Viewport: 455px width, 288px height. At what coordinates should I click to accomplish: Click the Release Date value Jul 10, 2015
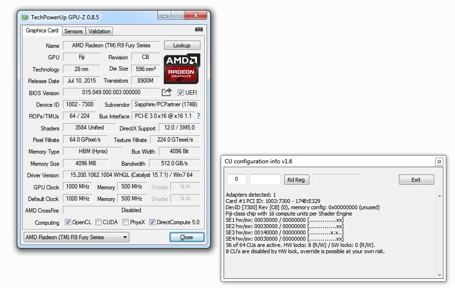coord(81,81)
